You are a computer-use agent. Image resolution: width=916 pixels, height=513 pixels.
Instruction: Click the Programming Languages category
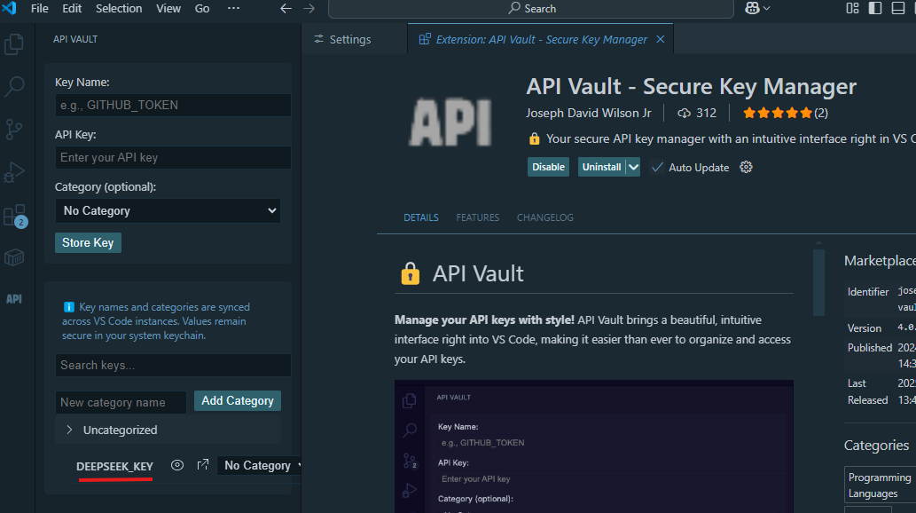coord(879,485)
